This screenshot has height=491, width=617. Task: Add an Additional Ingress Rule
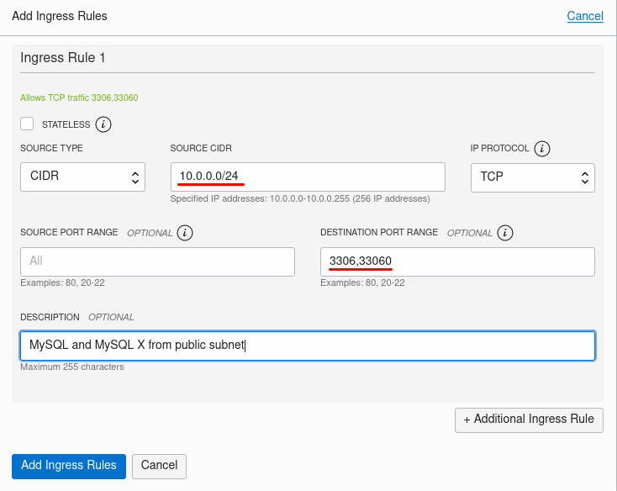(x=529, y=420)
